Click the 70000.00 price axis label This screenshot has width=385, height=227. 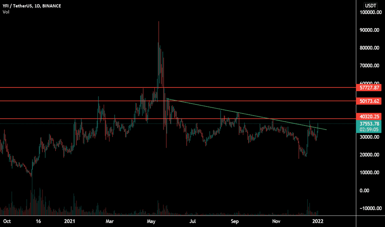[370, 66]
